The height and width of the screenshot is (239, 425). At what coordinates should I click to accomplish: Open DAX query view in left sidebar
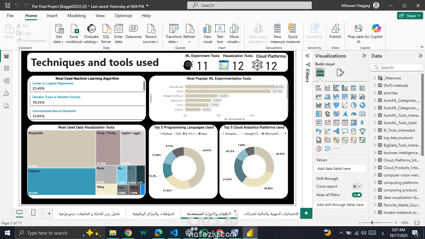pos(7,93)
